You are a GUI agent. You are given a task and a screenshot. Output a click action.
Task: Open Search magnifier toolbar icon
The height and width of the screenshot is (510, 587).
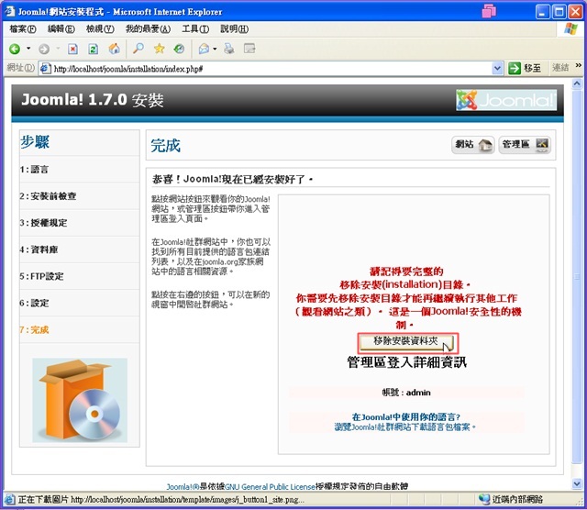pyautogui.click(x=138, y=49)
